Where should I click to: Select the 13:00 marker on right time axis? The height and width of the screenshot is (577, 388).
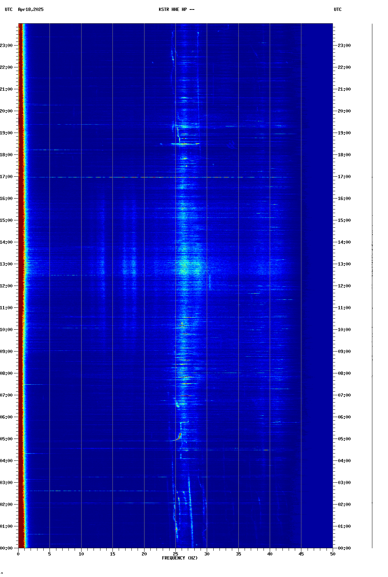click(344, 264)
